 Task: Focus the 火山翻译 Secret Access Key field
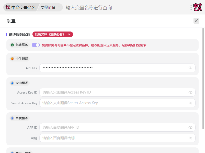(117, 103)
